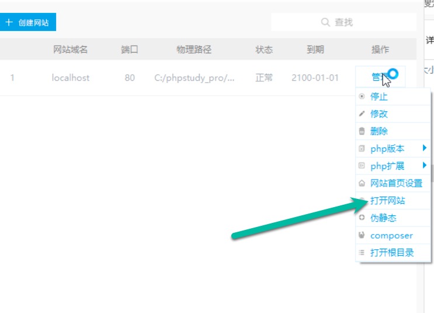Click the magnifier search icon
The image size is (434, 313).
[325, 22]
